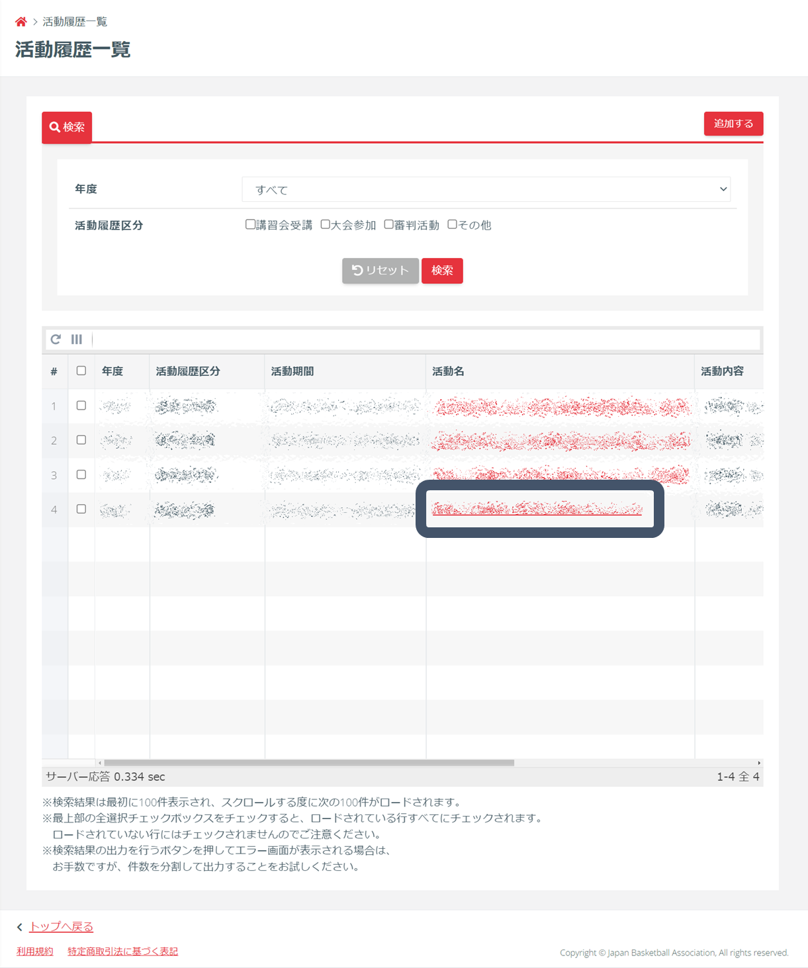Sort by the 活動内容 column header
Screen dimensions: 808x968
pos(729,372)
